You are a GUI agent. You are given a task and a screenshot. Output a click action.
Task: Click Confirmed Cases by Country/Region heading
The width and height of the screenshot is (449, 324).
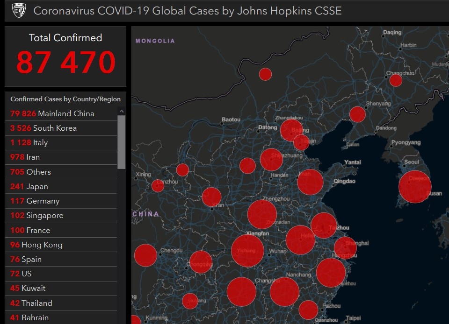pyautogui.click(x=65, y=99)
